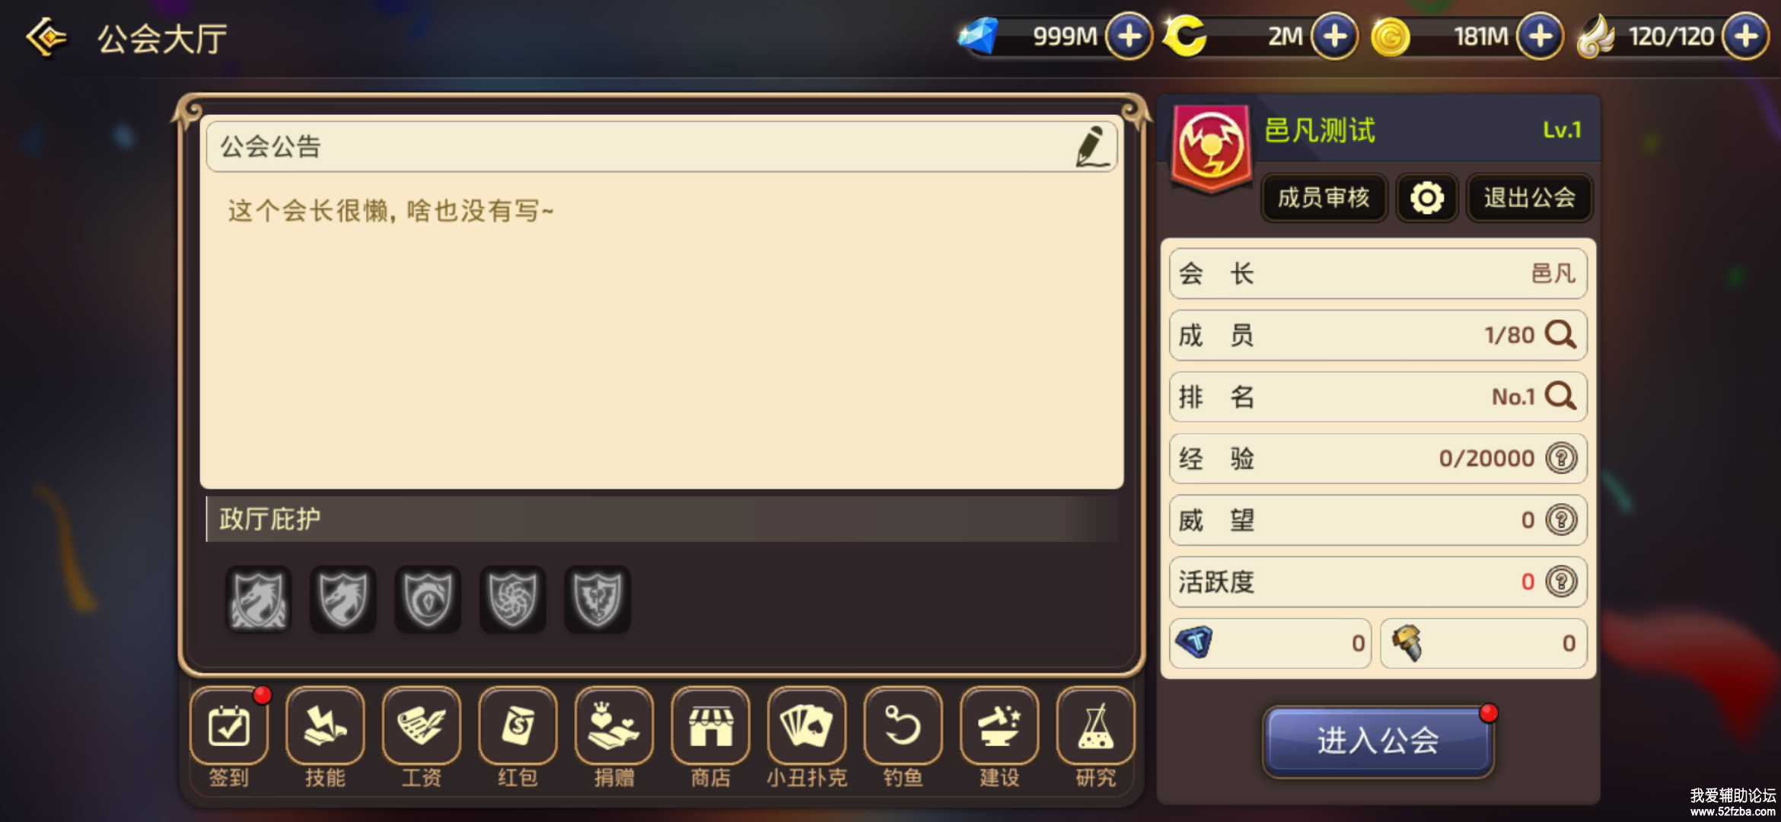Click the 成员审核 member review button
The image size is (1781, 822).
1324,198
